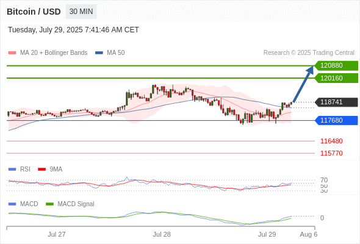Screen dimensions: 360x244
Task: Click the 118741 current price tag
Action: pos(336,102)
